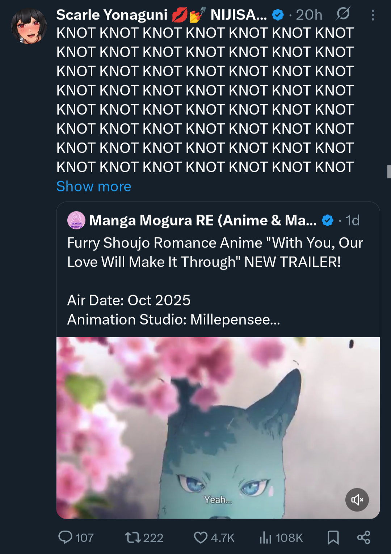Unmute the video with speaker icon

coord(357,500)
